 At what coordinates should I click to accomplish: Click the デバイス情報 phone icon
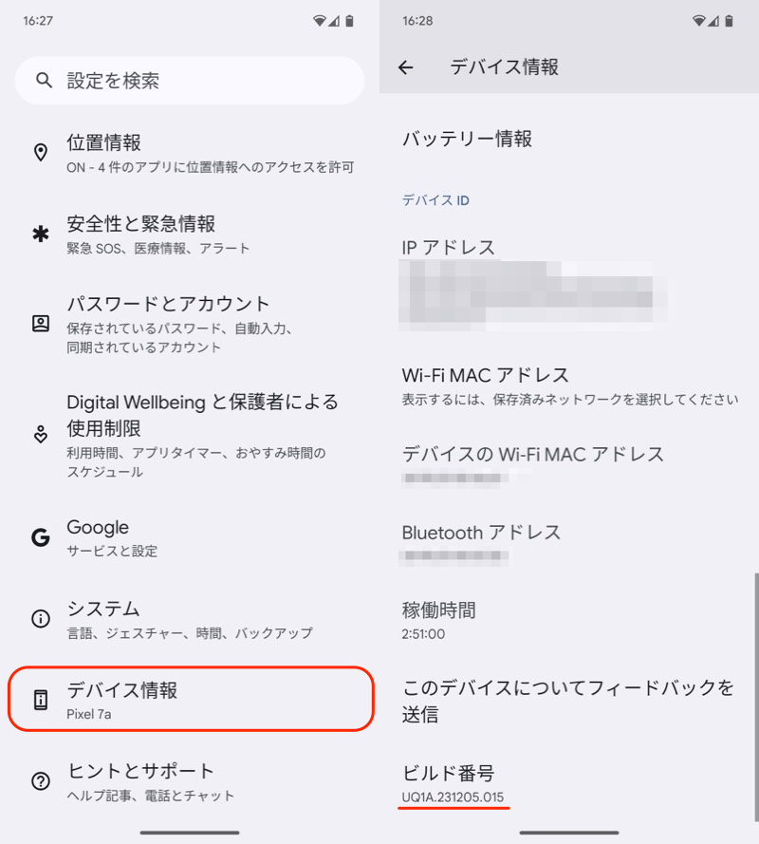[41, 701]
